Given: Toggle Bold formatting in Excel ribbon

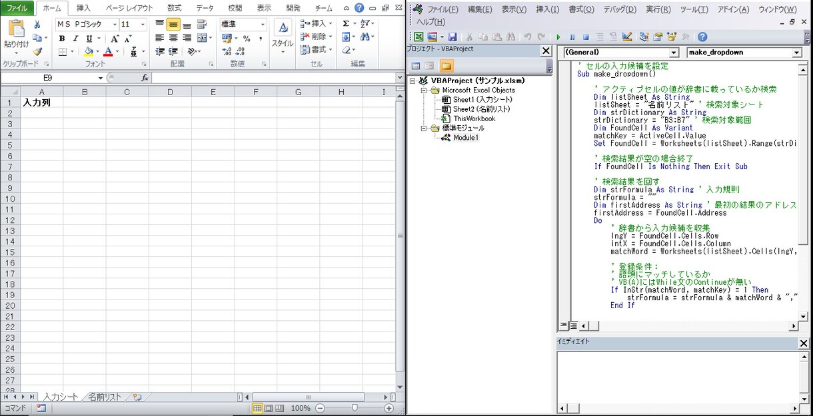Looking at the screenshot, I should click(62, 39).
